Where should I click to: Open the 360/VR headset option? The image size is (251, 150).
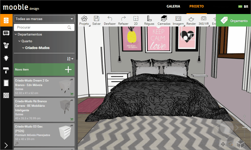pyautogui.click(x=204, y=20)
